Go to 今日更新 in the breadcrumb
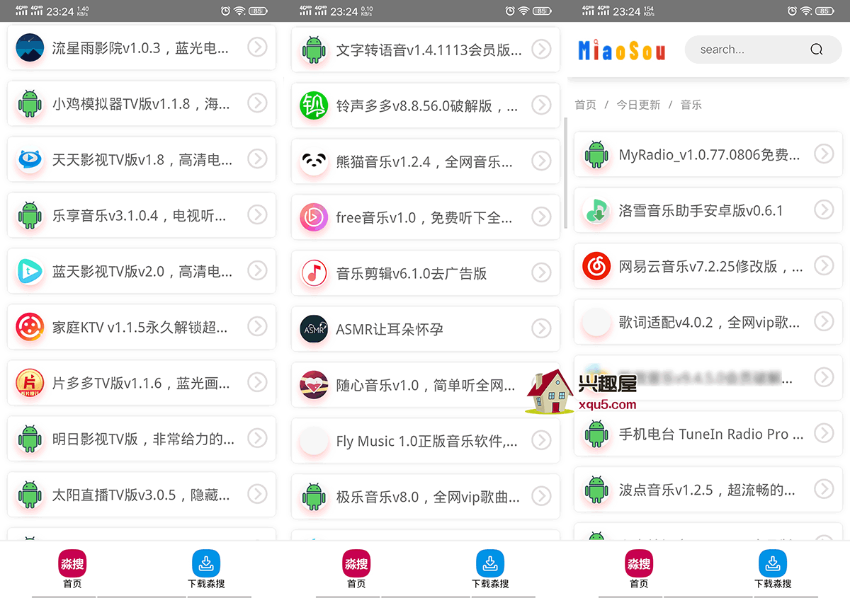Viewport: 850px width, 598px height. (638, 105)
